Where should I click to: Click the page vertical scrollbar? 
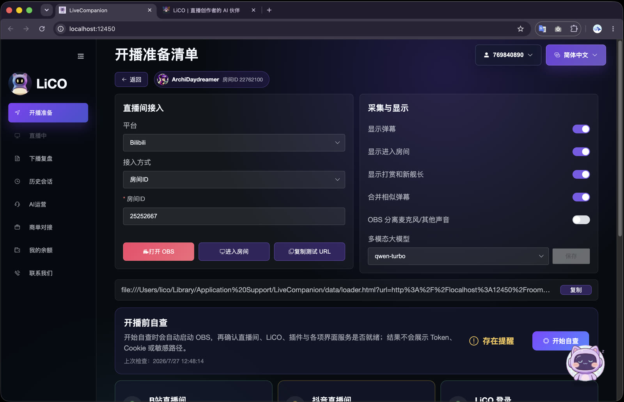(x=620, y=139)
